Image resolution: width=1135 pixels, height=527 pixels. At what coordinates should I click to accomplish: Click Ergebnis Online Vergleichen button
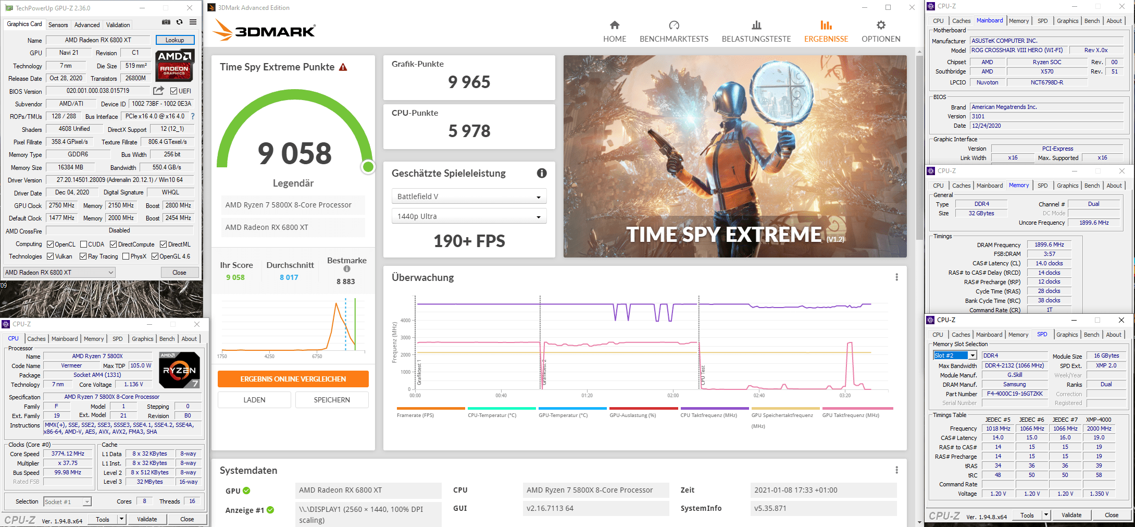[293, 379]
